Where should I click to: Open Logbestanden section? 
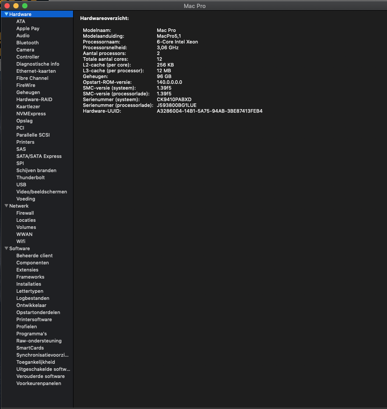(x=33, y=298)
